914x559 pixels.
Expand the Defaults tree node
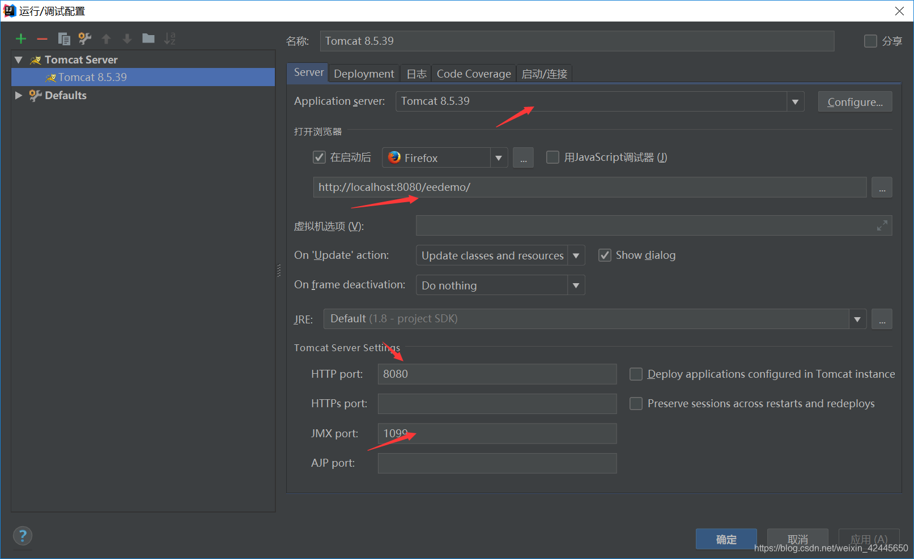point(19,95)
